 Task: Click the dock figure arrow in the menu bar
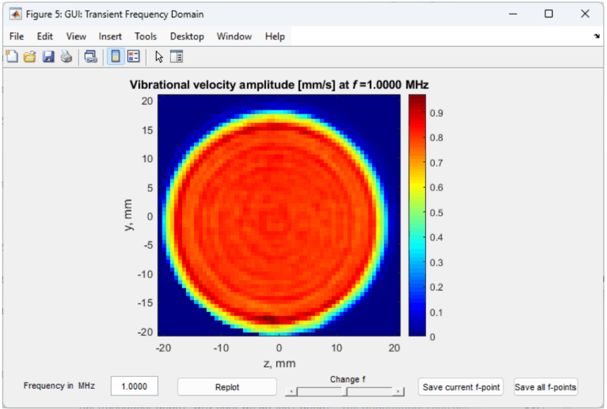tap(596, 37)
